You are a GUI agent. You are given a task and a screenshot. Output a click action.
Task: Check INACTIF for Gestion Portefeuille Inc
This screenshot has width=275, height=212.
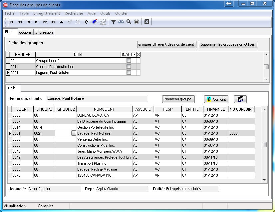click(x=129, y=67)
